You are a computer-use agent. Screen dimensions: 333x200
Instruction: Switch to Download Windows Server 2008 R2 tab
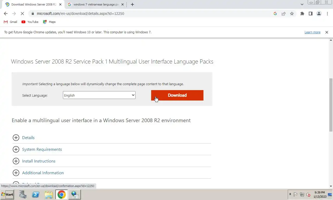click(x=33, y=4)
